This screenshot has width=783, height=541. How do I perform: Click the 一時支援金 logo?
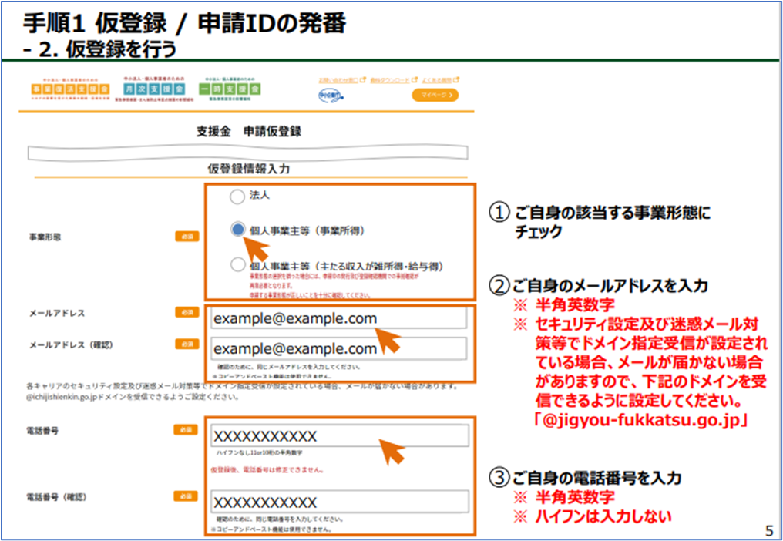point(230,90)
